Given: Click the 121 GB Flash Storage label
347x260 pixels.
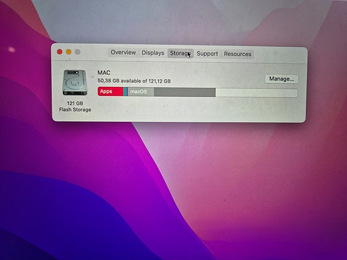Looking at the screenshot, I should [x=75, y=106].
